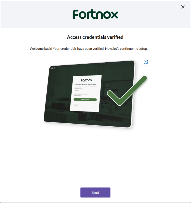
Task: Click green confirm button inside tablet illustration
Action: pyautogui.click(x=85, y=99)
